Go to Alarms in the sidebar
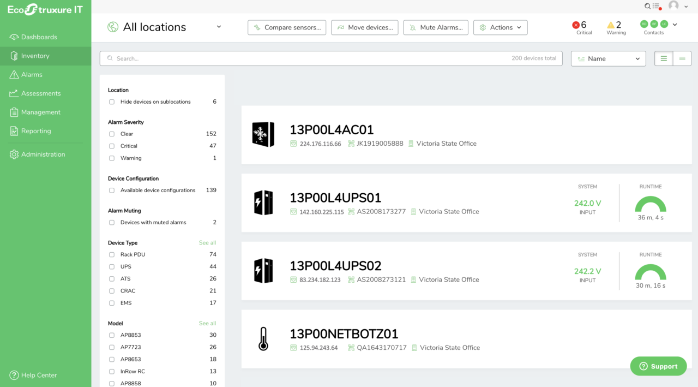 tap(32, 75)
